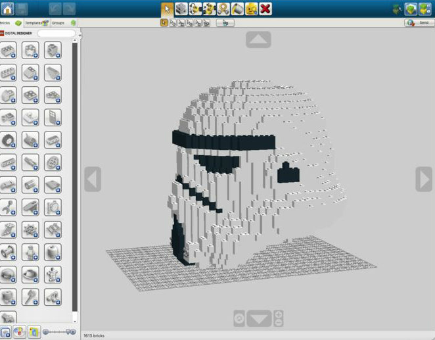Open the hats and headgear category
Image resolution: width=435 pixels, height=340 pixels.
pyautogui.click(x=30, y=275)
